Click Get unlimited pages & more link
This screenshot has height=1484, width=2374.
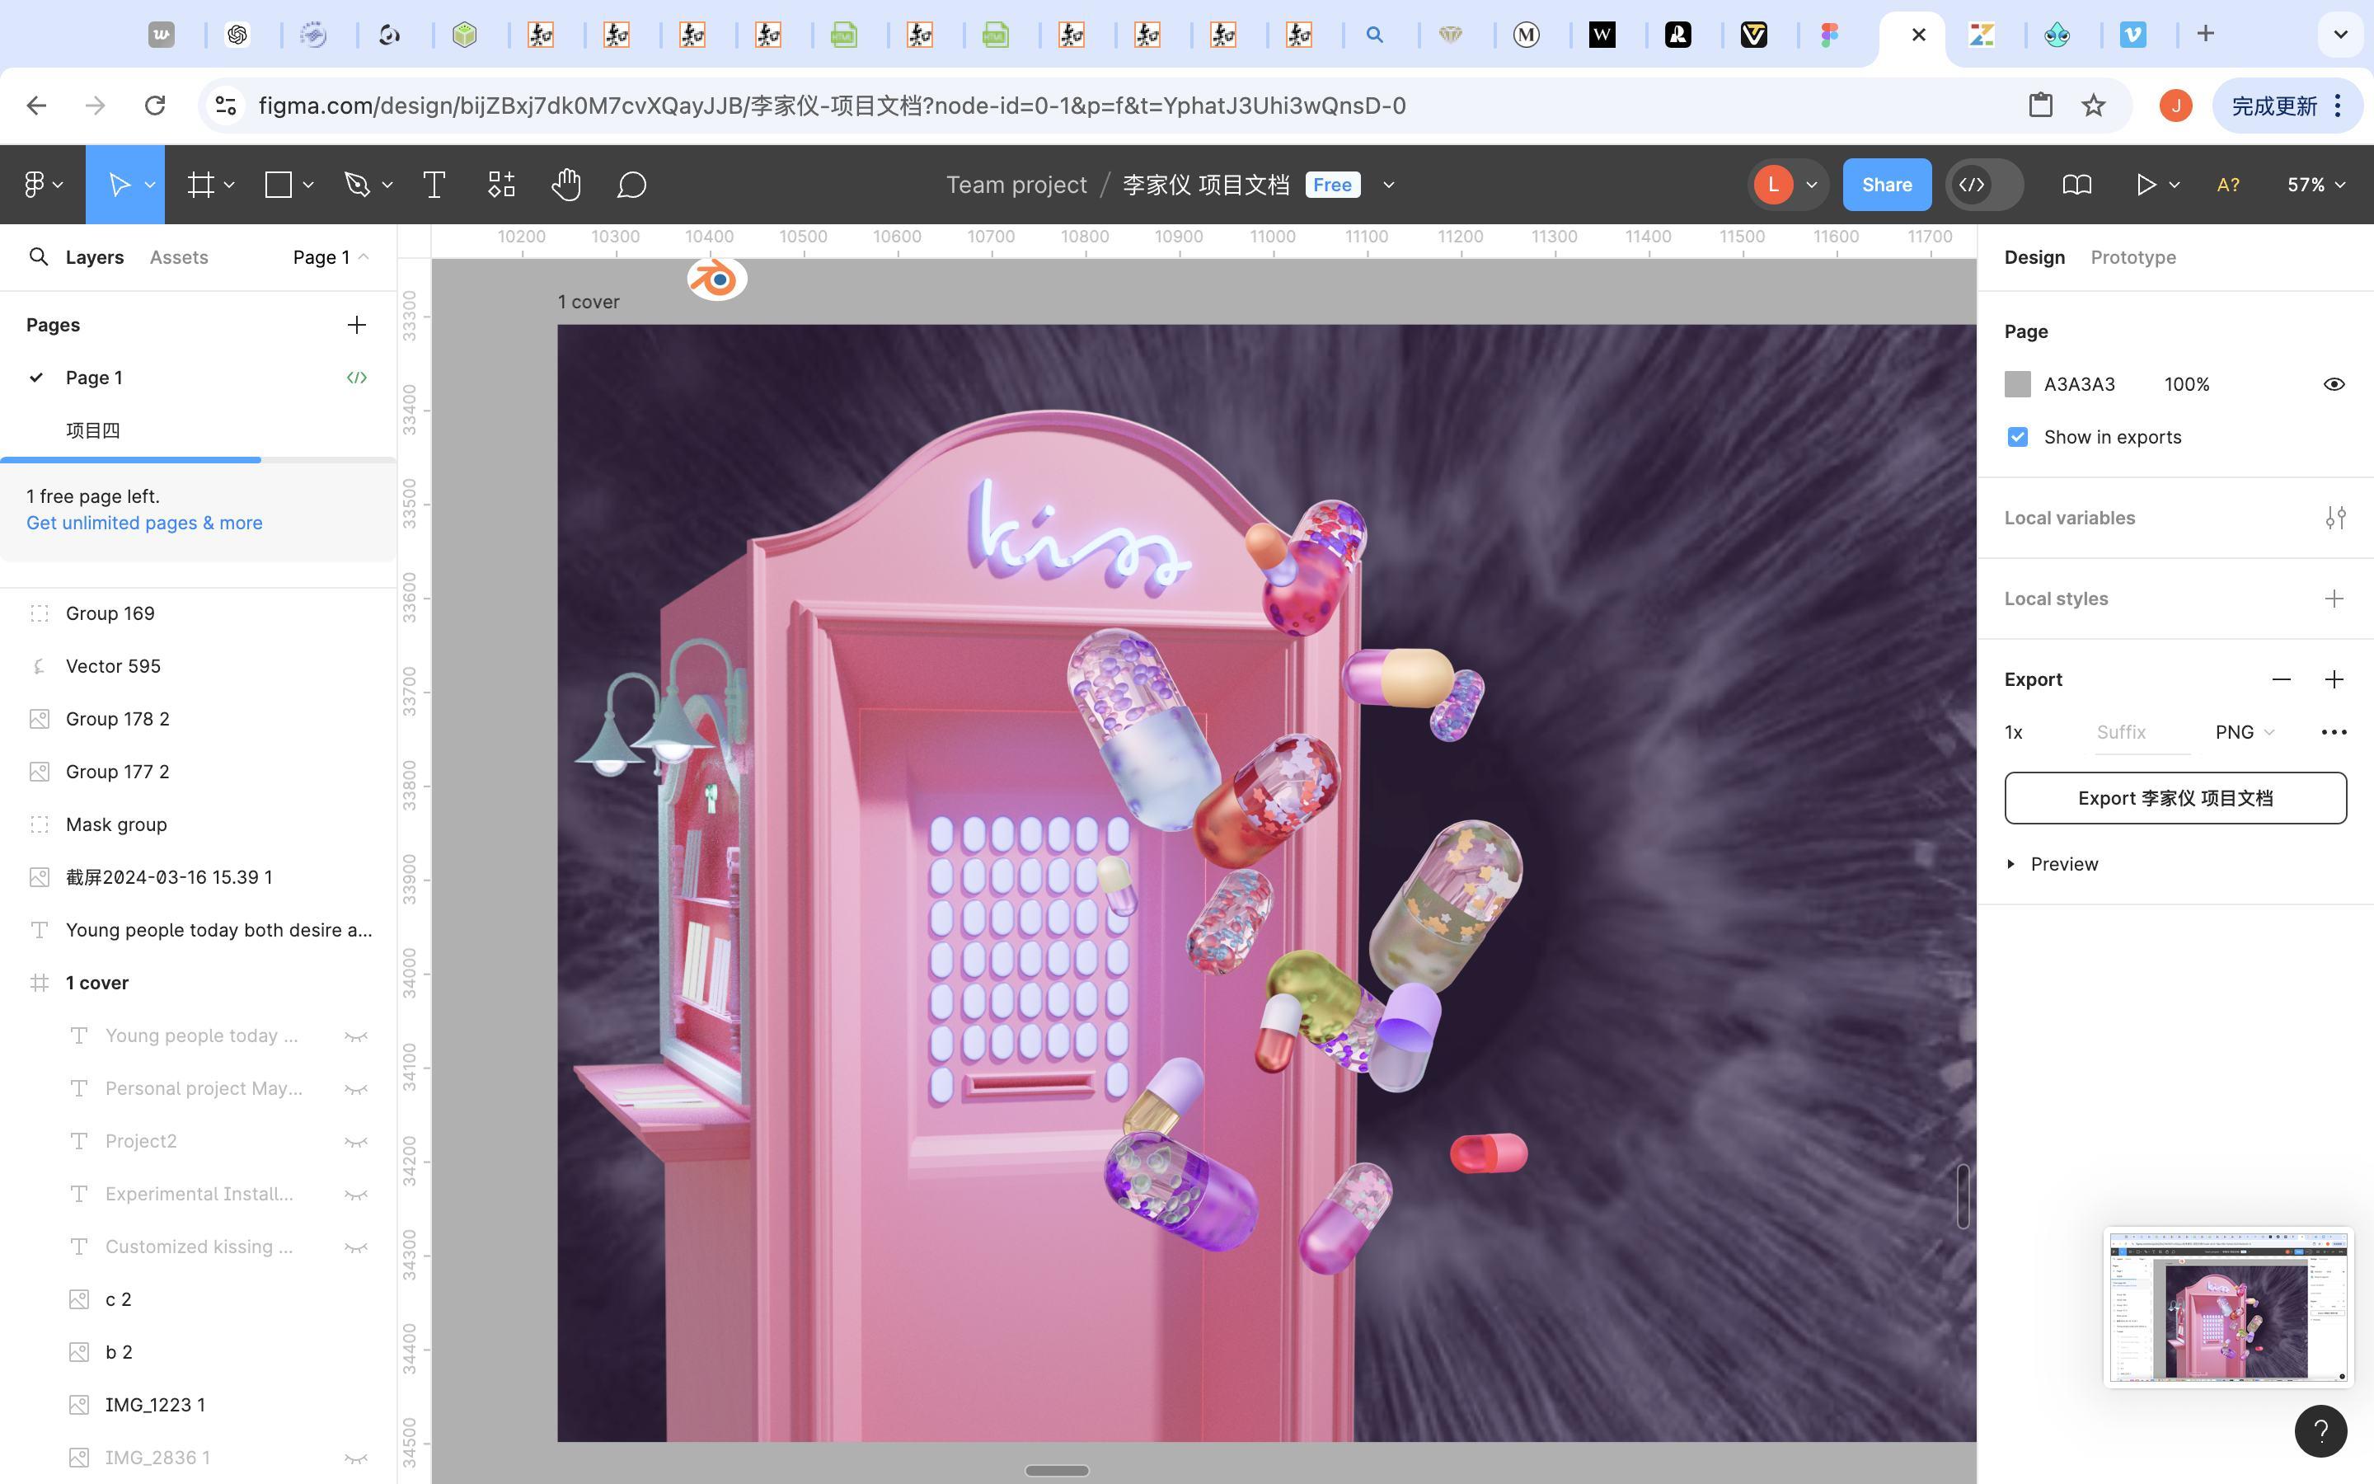pyautogui.click(x=144, y=524)
